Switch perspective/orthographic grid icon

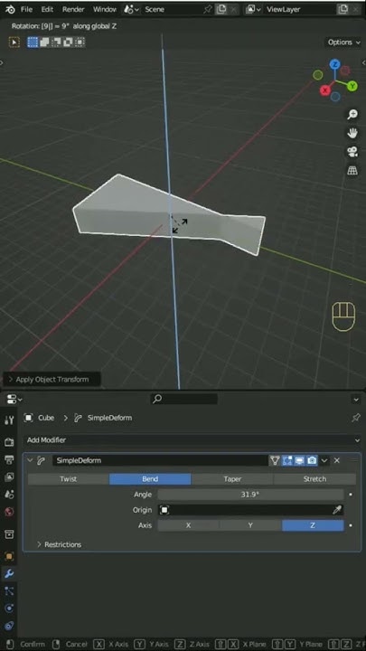[x=352, y=171]
